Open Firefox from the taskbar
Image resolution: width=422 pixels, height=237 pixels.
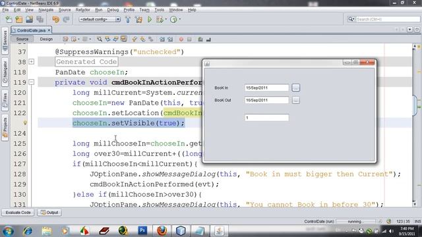(162, 231)
